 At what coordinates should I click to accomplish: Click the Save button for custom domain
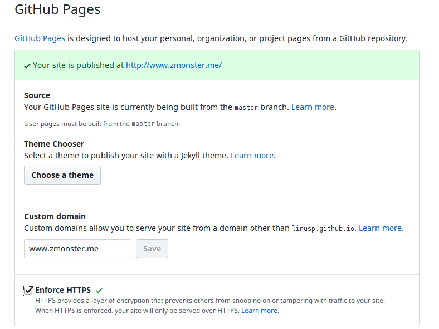152,249
